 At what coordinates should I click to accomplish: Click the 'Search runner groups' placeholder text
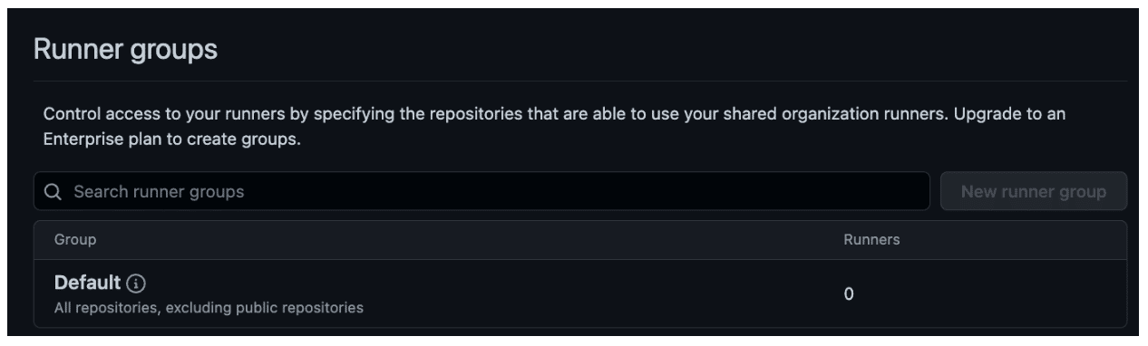(x=159, y=192)
